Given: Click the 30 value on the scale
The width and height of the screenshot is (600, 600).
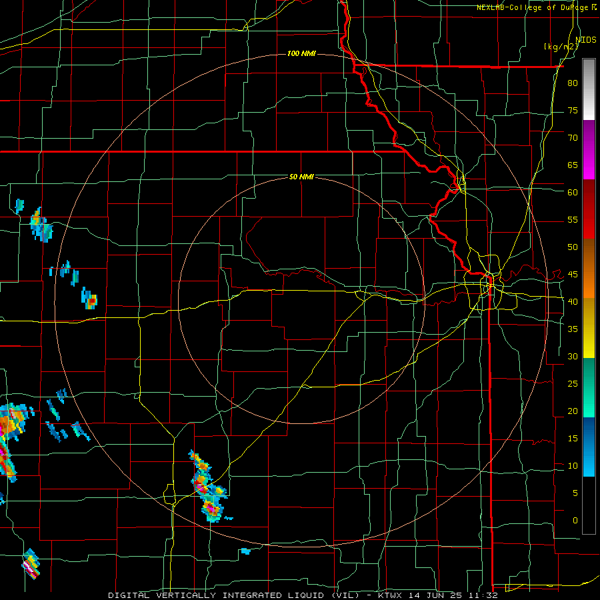Looking at the screenshot, I should coord(573,357).
